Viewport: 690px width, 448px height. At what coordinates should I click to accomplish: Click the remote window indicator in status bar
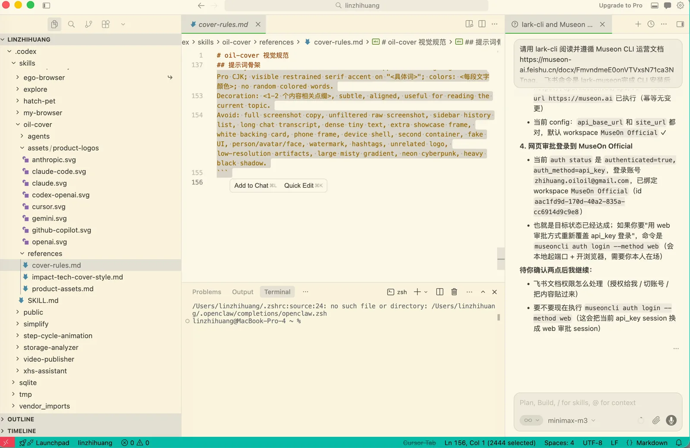click(x=6, y=443)
